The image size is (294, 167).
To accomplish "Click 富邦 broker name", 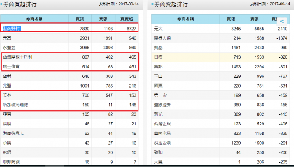I will (158, 67).
